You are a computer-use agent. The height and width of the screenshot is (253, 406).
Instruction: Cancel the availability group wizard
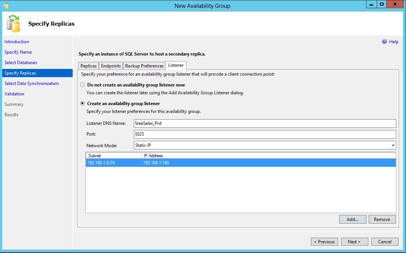click(x=384, y=242)
